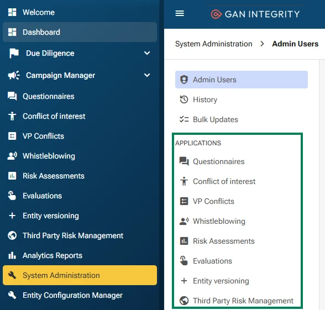The image size is (325, 310).
Task: Click the VP Conflicts icon under Applications
Action: click(x=184, y=201)
